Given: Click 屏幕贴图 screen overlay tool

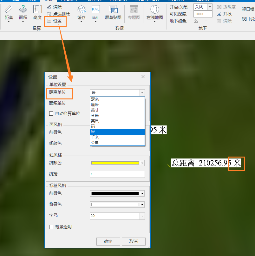Looking at the screenshot, I should point(113,12).
